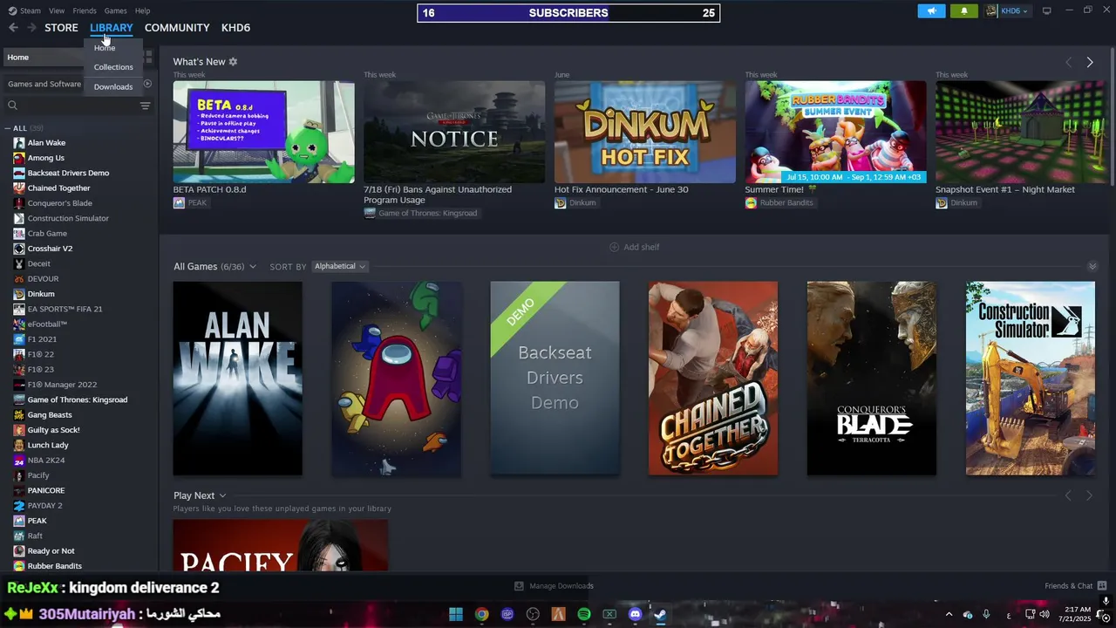Open the Construction Simulator game cover
The image size is (1116, 628).
1030,379
